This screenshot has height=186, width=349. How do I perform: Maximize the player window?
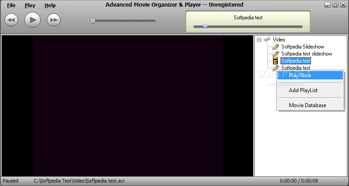[335, 5]
